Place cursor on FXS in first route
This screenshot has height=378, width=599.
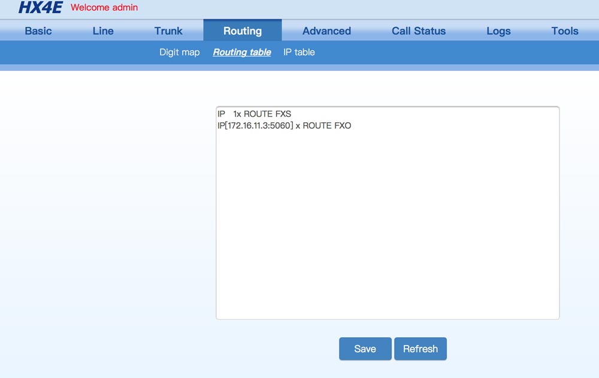click(283, 114)
